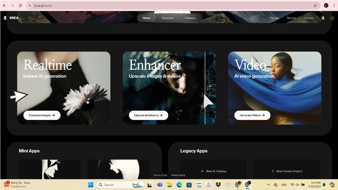The image size is (338, 190).
Task: Switch to the Enhance tab
Action: (x=190, y=18)
